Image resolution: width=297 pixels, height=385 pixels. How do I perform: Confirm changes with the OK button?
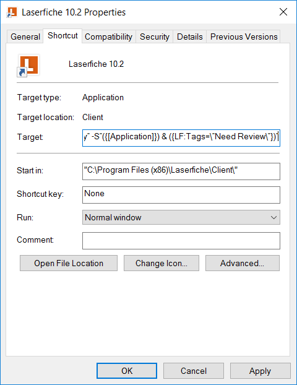click(127, 371)
